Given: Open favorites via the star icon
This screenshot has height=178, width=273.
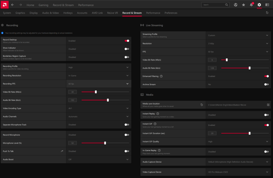Looking at the screenshot, I should [x=244, y=5].
